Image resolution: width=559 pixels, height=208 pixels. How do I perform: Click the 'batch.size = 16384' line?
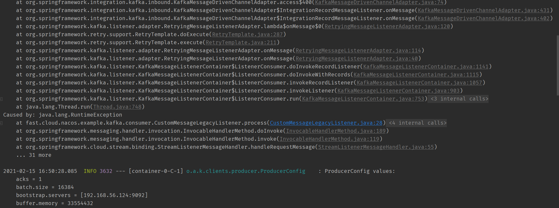45,187
